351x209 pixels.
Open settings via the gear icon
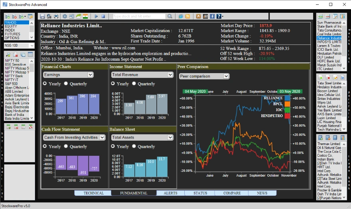pos(65,16)
